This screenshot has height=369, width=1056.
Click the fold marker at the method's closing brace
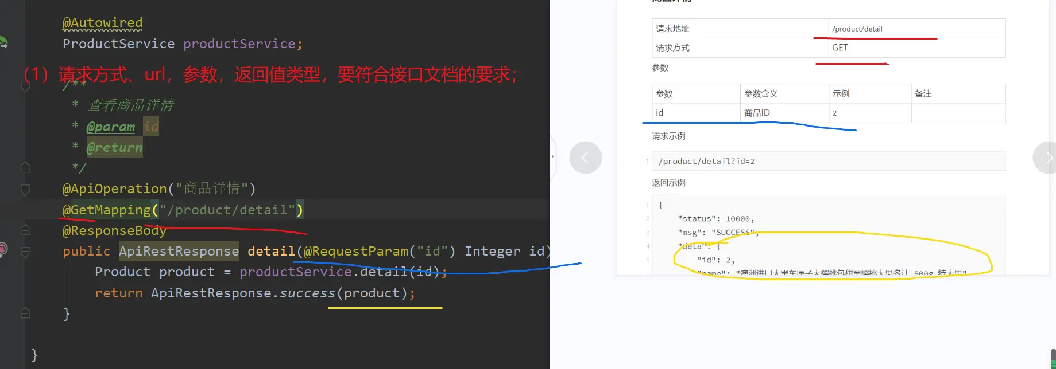25,313
